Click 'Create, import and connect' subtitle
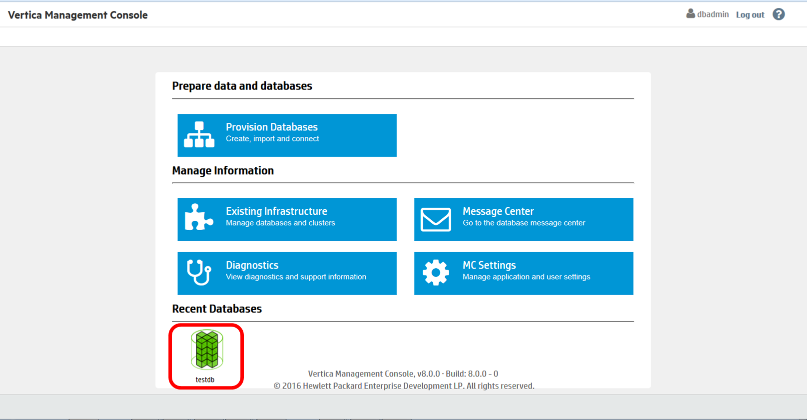 tap(272, 139)
